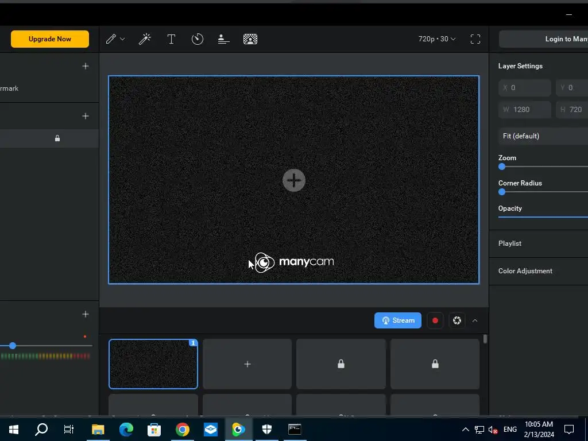Image resolution: width=588 pixels, height=441 pixels.
Task: Open Microsoft Store from taskbar
Action: [x=154, y=430]
